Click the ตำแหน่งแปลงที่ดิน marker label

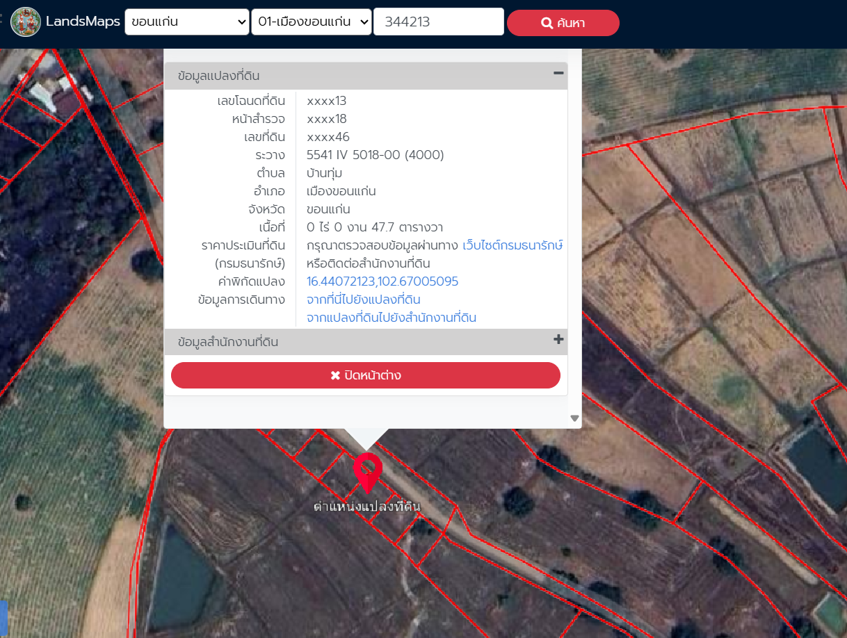(366, 507)
